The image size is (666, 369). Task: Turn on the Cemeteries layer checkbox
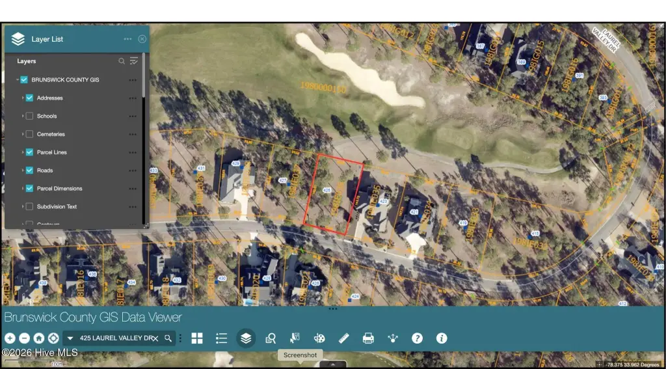(x=29, y=134)
